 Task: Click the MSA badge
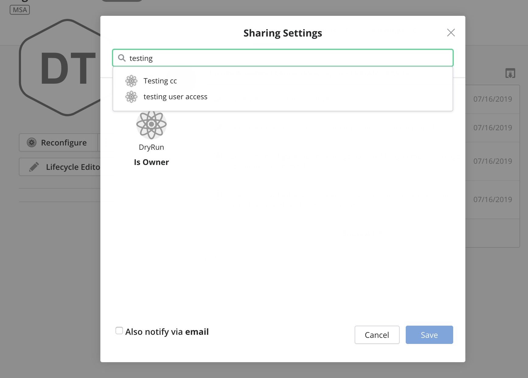pos(20,10)
